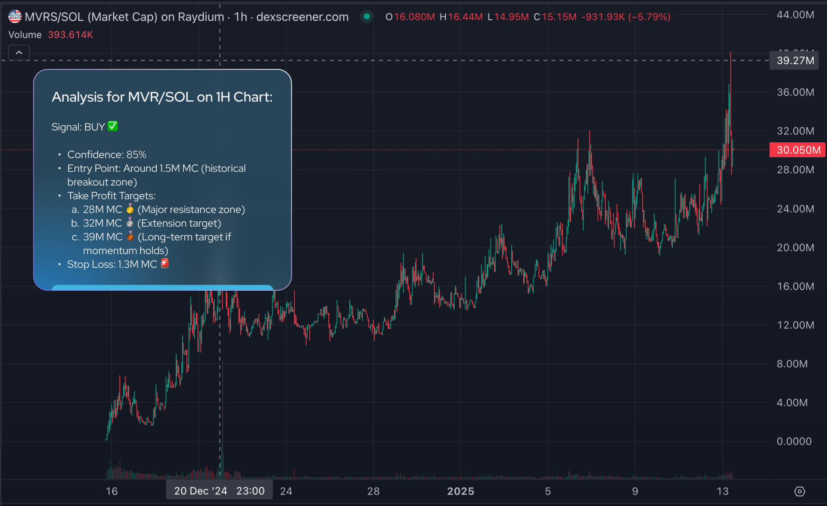Click the blue bar at analysis panel bottom
This screenshot has width=827, height=506.
coord(162,287)
